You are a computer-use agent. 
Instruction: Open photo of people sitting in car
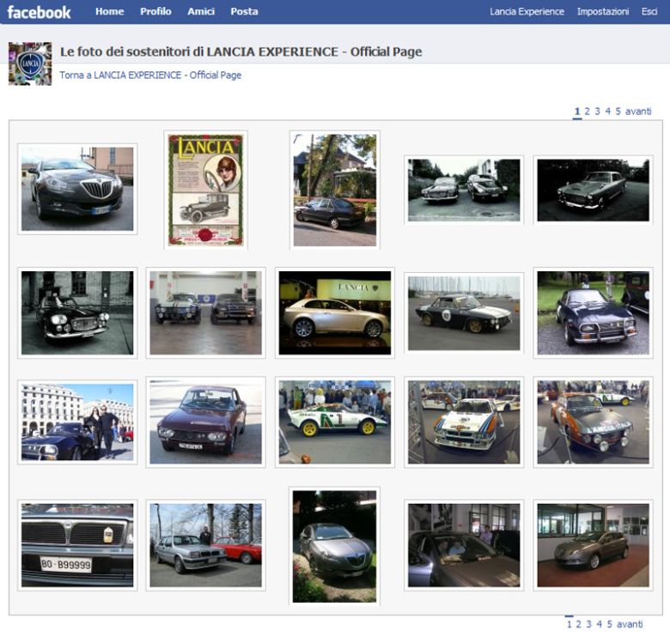tap(464, 545)
